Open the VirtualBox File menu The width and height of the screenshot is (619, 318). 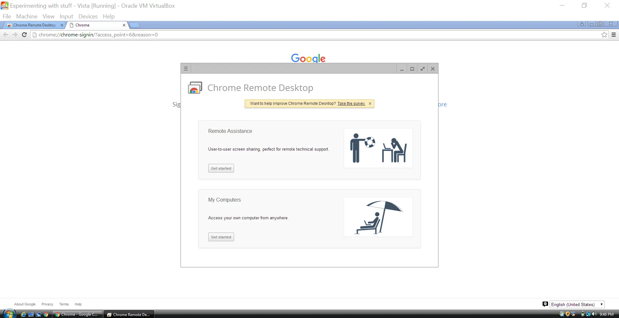click(7, 16)
